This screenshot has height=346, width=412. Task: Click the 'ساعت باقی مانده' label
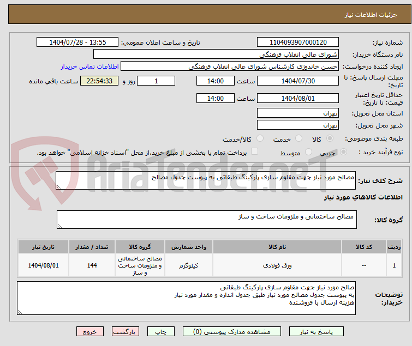(53, 81)
